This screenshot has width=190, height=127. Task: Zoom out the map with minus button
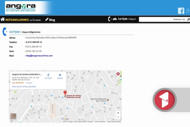coord(118,117)
